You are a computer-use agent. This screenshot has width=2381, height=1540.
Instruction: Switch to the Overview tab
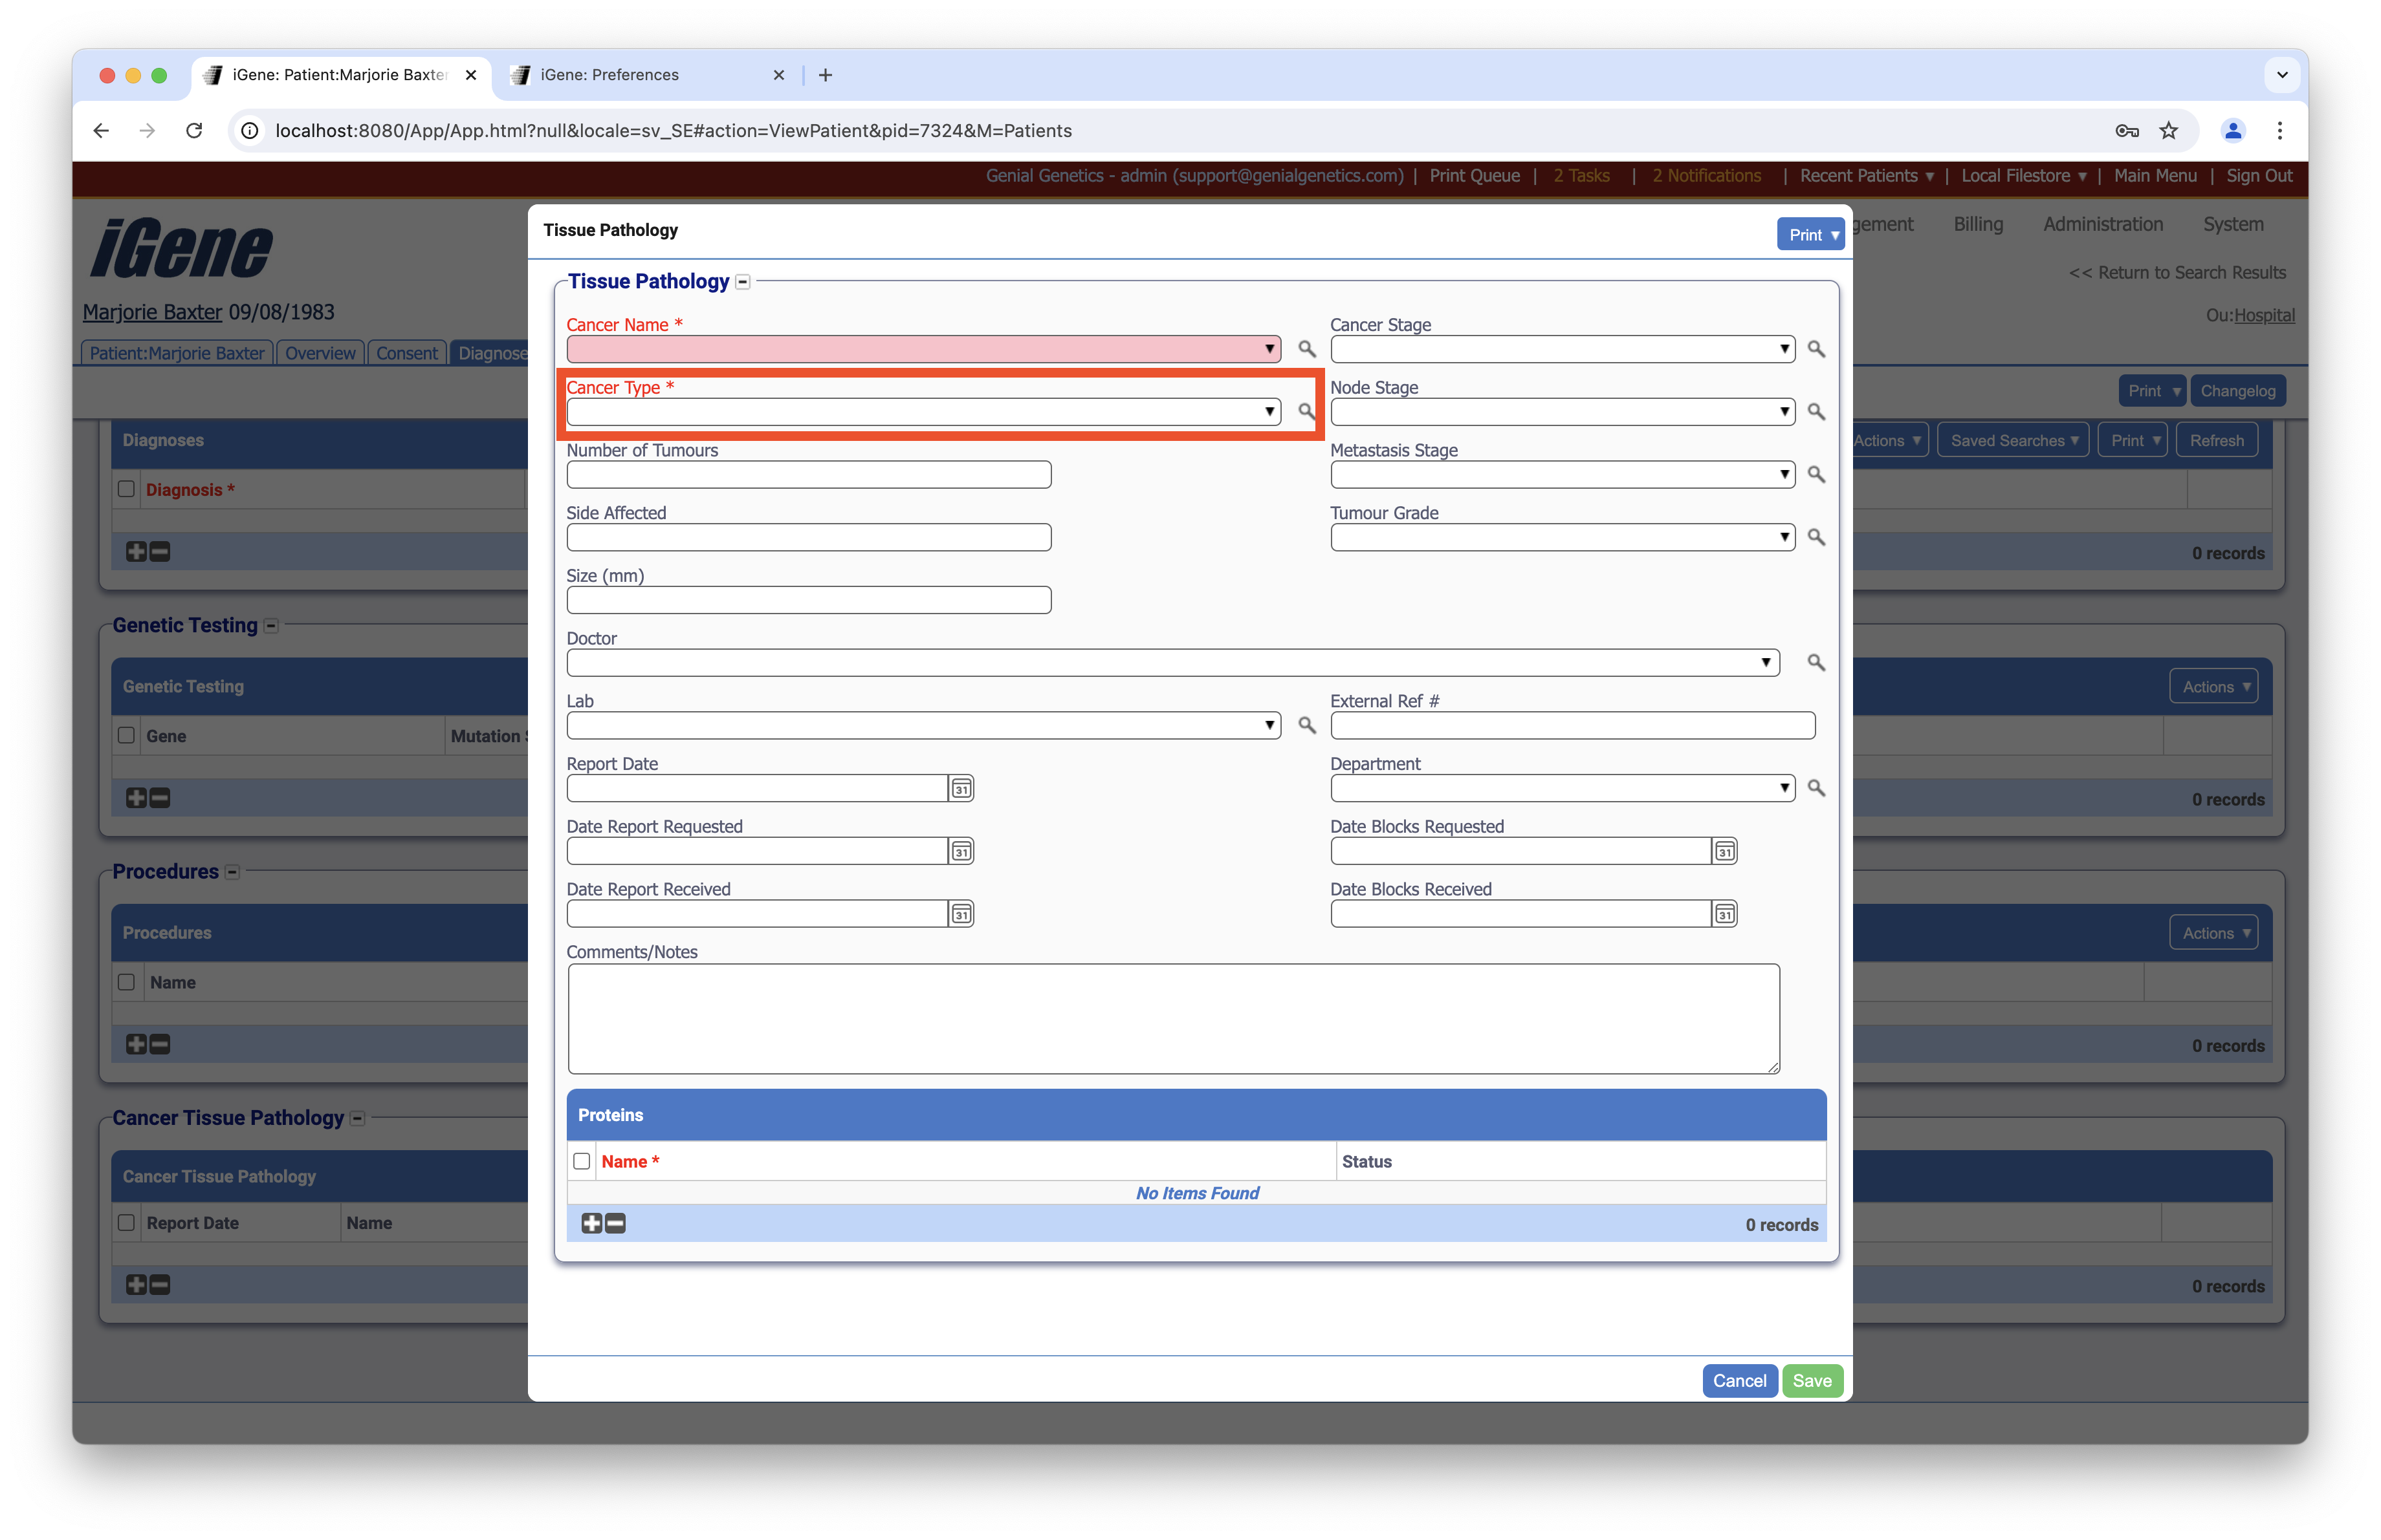319,353
